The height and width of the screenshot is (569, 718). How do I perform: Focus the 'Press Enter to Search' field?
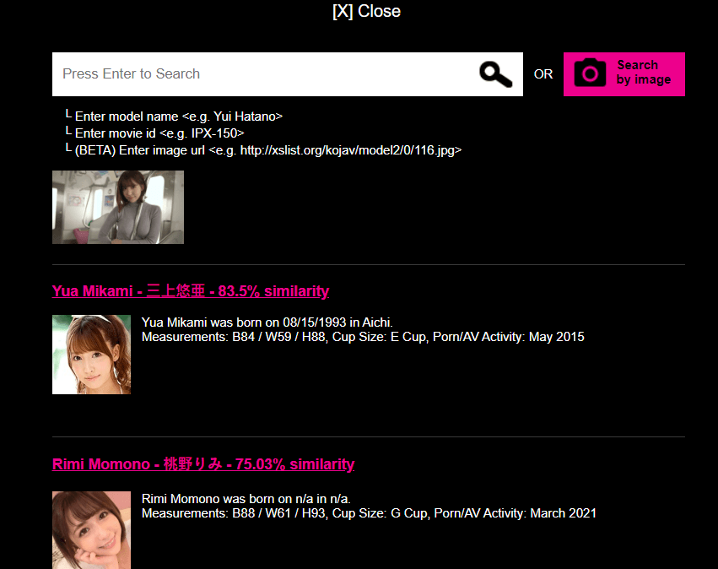[262, 74]
